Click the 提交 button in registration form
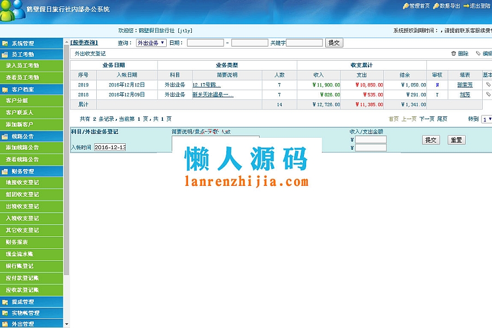 point(431,140)
